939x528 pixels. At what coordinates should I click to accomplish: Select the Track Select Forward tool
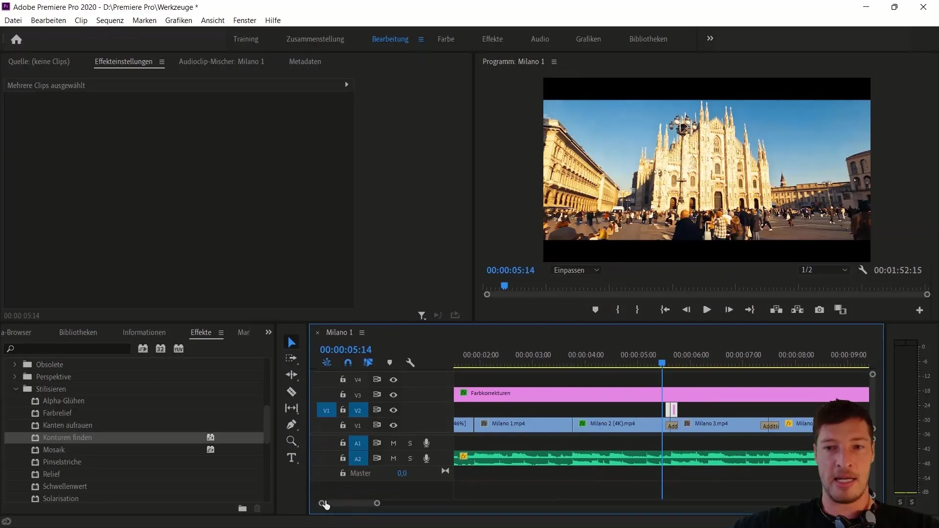pos(291,358)
